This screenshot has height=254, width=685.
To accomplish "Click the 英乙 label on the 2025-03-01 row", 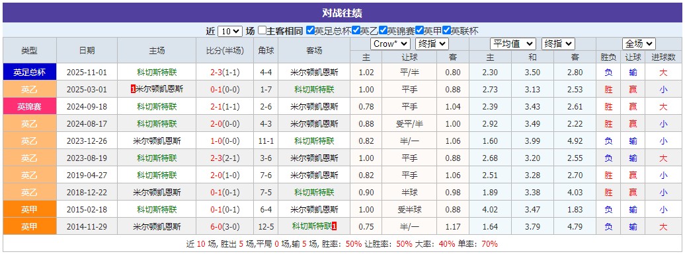I will pos(29,89).
